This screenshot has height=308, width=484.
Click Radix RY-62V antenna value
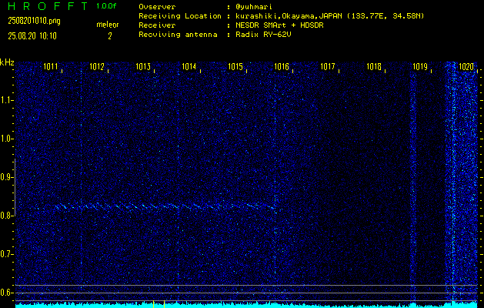pos(263,35)
